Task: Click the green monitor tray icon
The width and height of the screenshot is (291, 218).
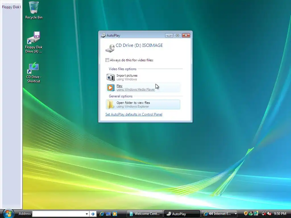Action: pyautogui.click(x=256, y=213)
